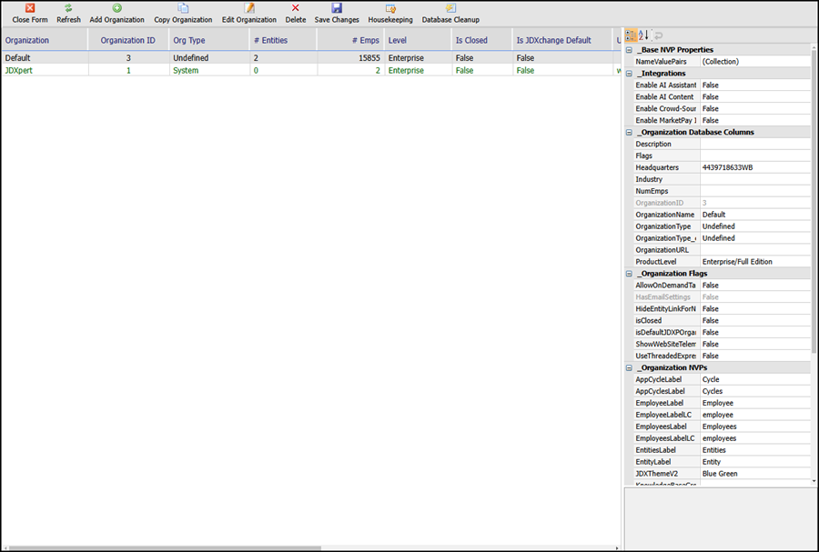Switch property grid to categorized view

tap(631, 35)
